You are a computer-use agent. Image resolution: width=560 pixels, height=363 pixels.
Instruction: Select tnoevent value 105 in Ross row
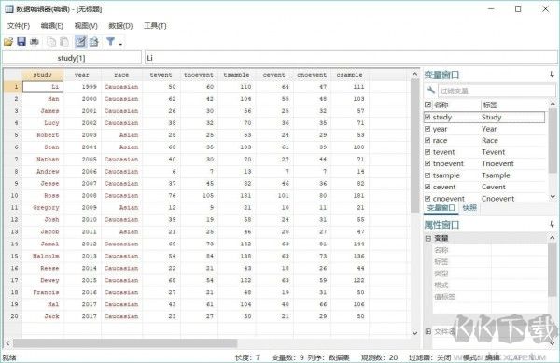(x=199, y=196)
